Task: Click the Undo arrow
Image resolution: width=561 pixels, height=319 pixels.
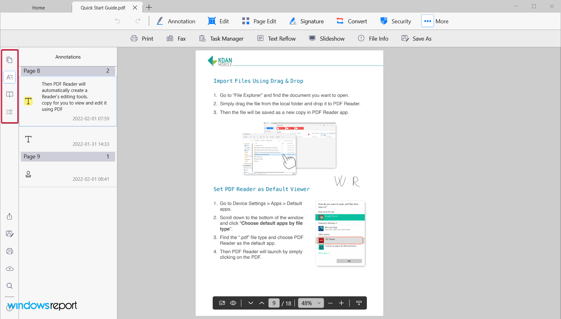Action: pos(117,21)
